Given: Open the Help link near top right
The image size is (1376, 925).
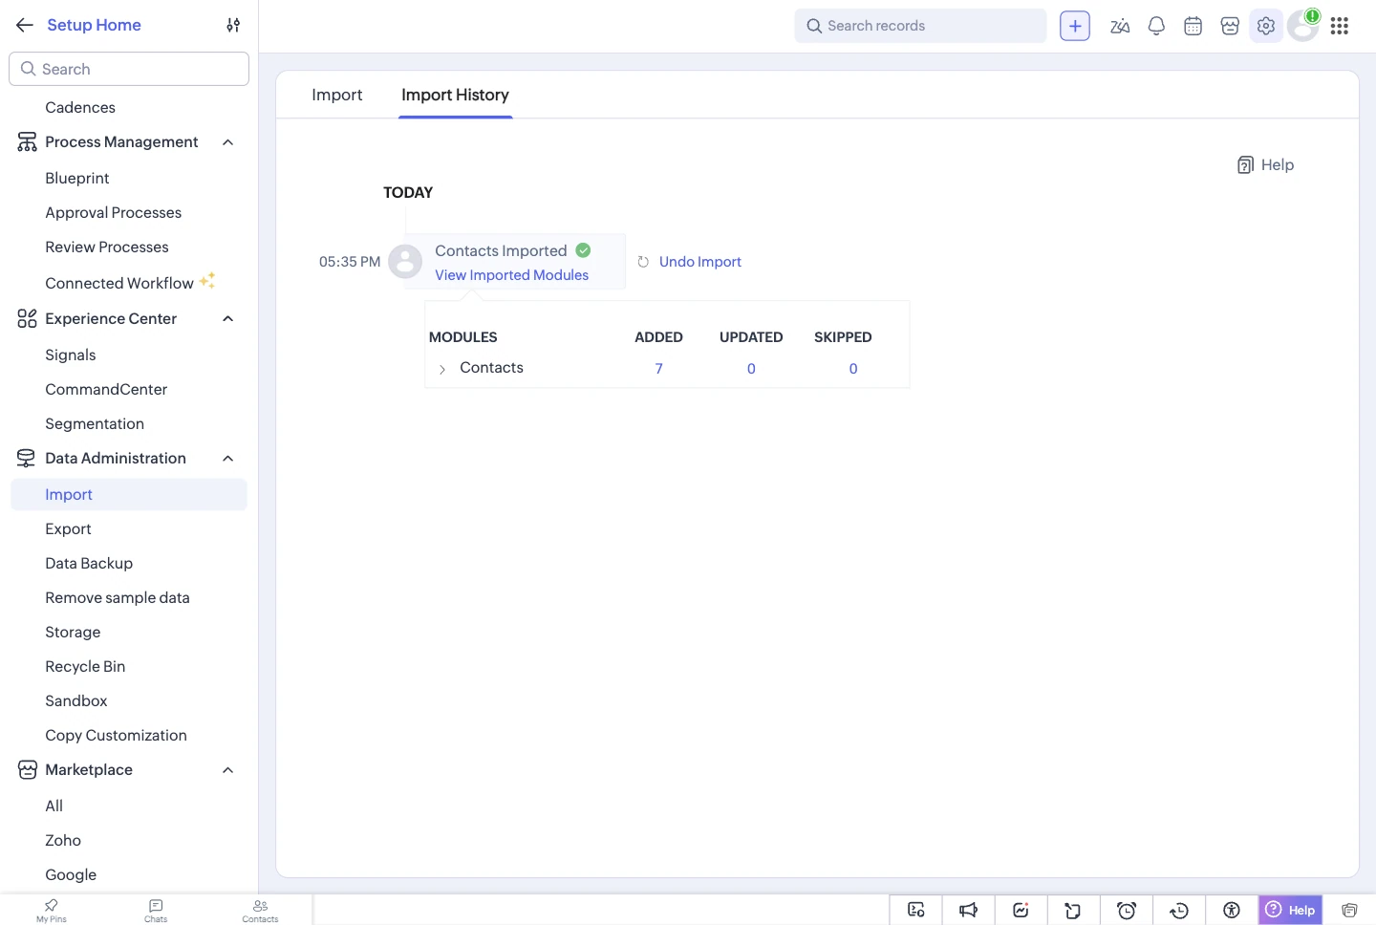Looking at the screenshot, I should pos(1265,165).
